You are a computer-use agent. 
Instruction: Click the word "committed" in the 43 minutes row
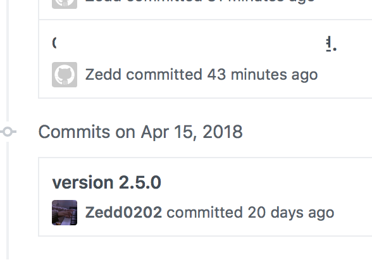[164, 75]
